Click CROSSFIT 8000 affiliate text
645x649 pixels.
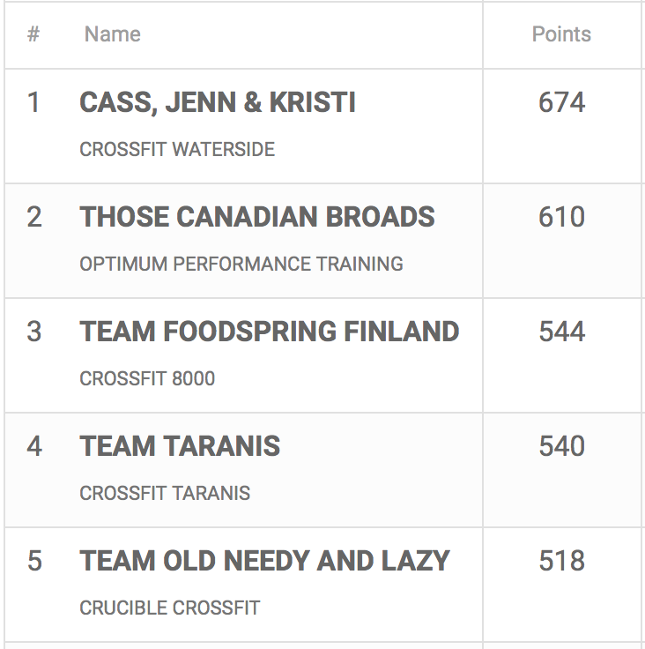click(147, 378)
